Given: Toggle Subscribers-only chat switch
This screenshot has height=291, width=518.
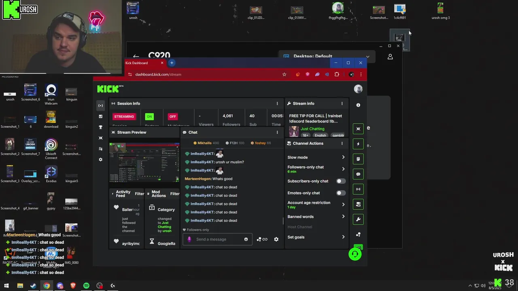Looking at the screenshot, I should point(341,181).
